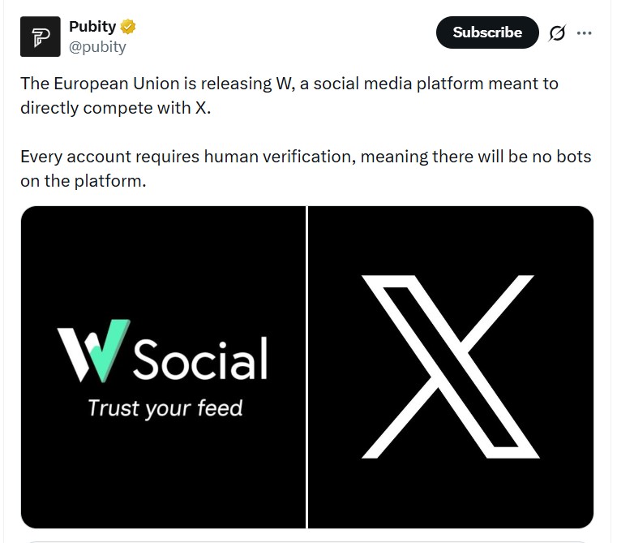The height and width of the screenshot is (543, 617).
Task: Click the @pubity handle
Action: 97,46
